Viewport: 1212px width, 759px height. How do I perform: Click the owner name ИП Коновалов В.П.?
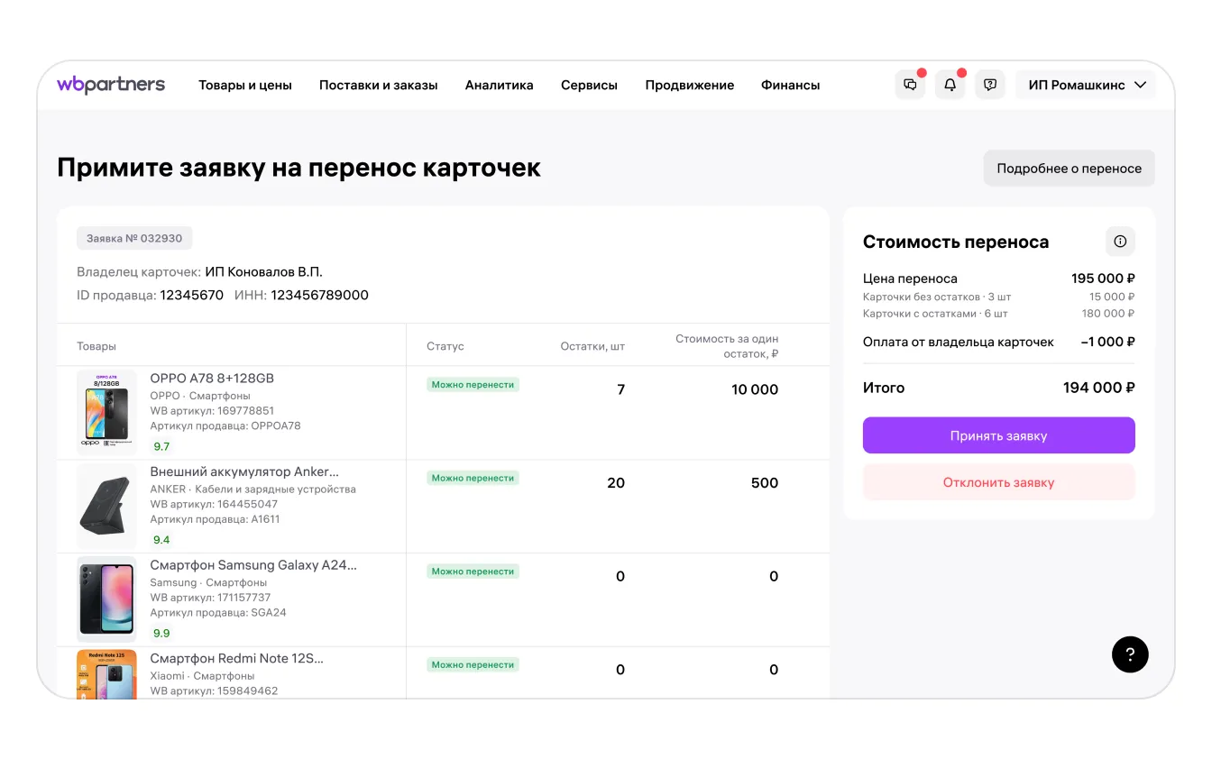263,271
